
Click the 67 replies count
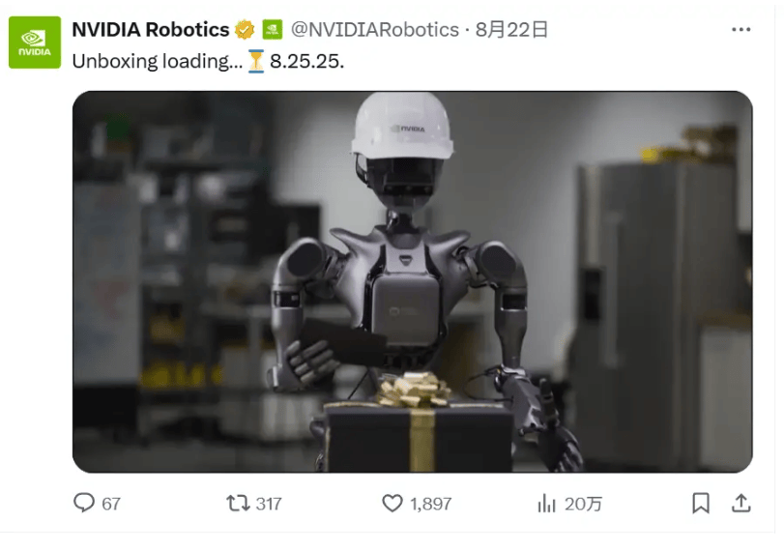pyautogui.click(x=111, y=504)
